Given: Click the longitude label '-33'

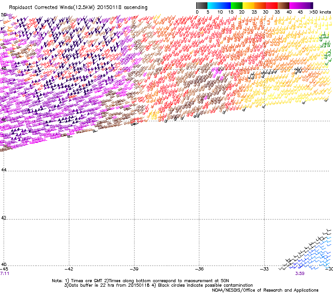Looking at the screenshot, I should (264, 269).
